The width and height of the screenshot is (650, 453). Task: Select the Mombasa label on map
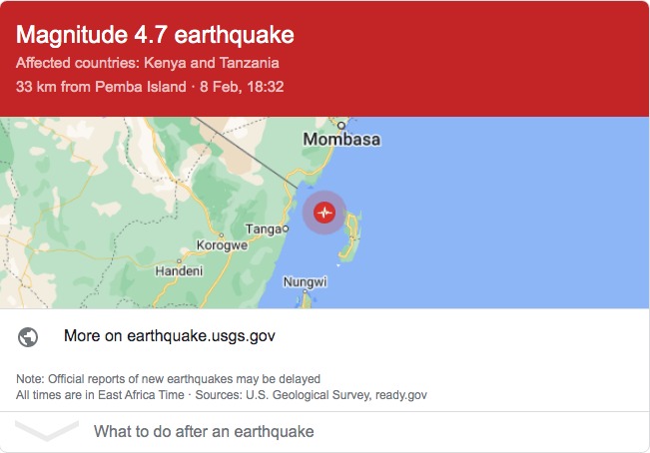[x=341, y=140]
